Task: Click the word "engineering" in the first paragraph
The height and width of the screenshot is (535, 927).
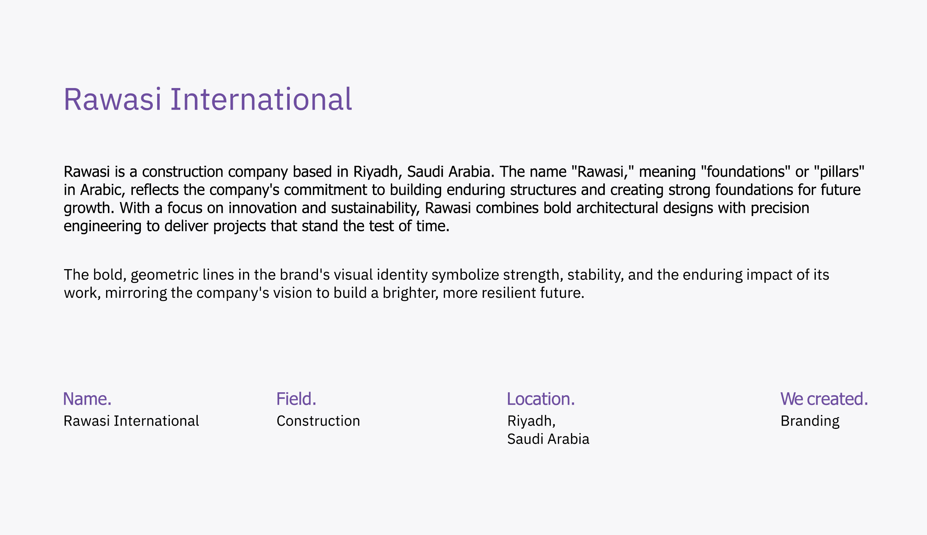Action: click(x=102, y=226)
